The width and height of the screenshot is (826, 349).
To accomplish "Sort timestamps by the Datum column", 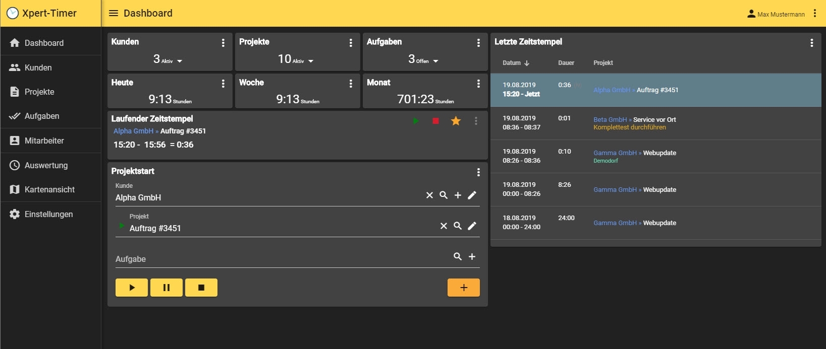I will (516, 63).
